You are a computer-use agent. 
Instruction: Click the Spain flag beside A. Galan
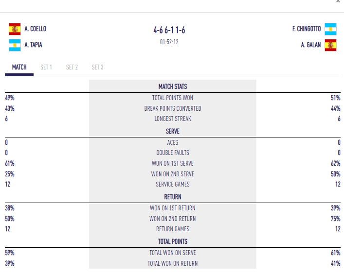pyautogui.click(x=331, y=46)
